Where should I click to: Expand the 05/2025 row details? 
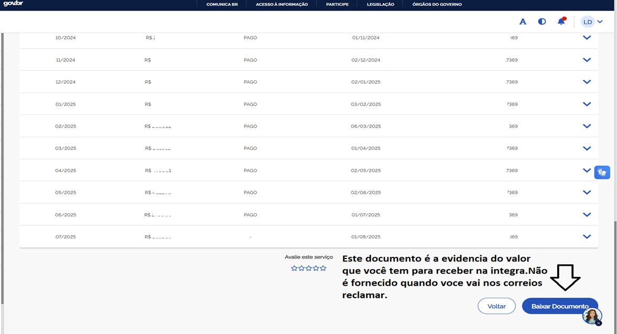click(587, 192)
